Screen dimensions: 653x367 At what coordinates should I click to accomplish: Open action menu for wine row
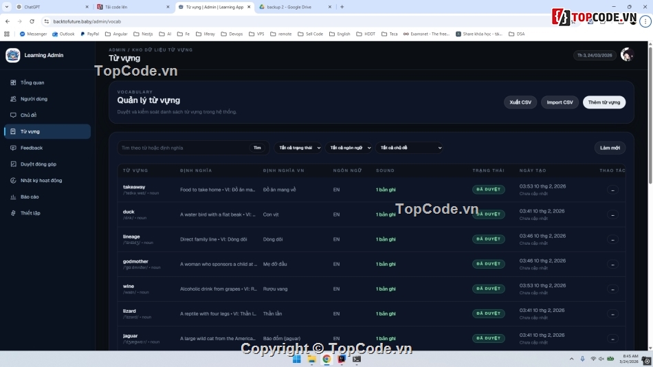[x=612, y=289]
